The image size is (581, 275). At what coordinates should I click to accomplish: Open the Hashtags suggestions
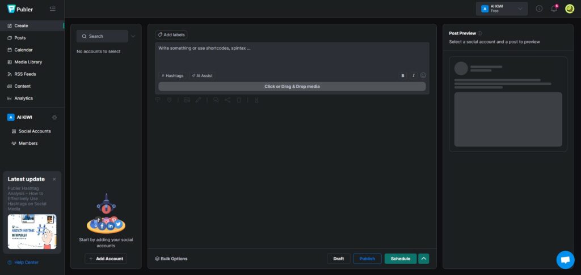coord(172,75)
